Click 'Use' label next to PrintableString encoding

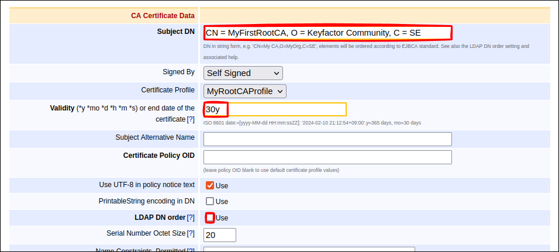click(x=222, y=202)
